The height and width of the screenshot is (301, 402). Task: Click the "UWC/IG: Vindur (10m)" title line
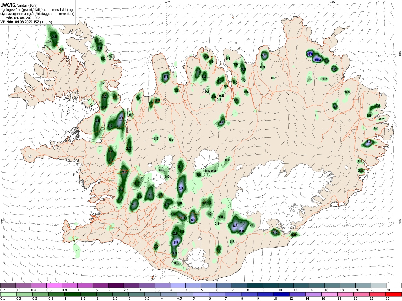(x=19, y=5)
